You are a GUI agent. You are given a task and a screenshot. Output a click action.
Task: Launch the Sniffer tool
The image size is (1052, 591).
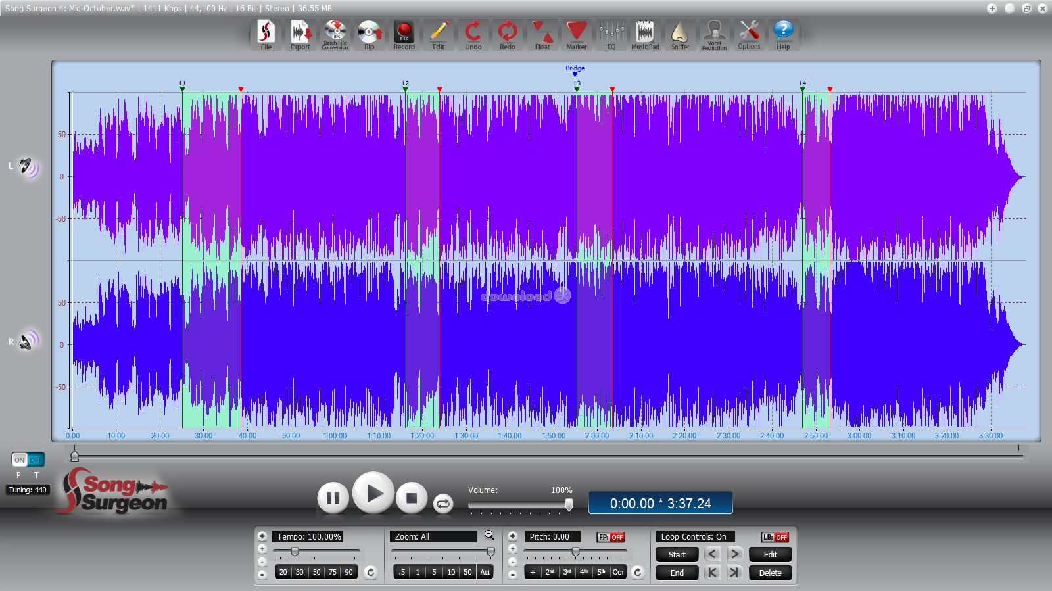(680, 35)
